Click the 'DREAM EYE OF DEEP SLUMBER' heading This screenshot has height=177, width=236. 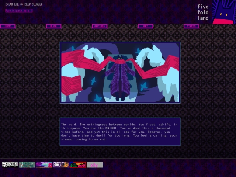tap(24, 4)
